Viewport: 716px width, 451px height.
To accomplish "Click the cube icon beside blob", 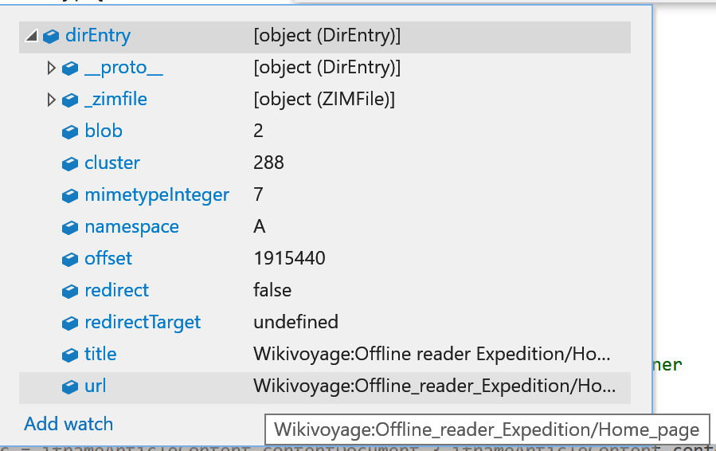I will (x=70, y=131).
